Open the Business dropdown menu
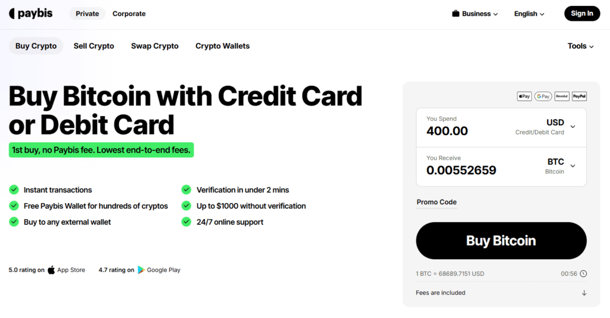This screenshot has height=318, width=610. [x=475, y=14]
